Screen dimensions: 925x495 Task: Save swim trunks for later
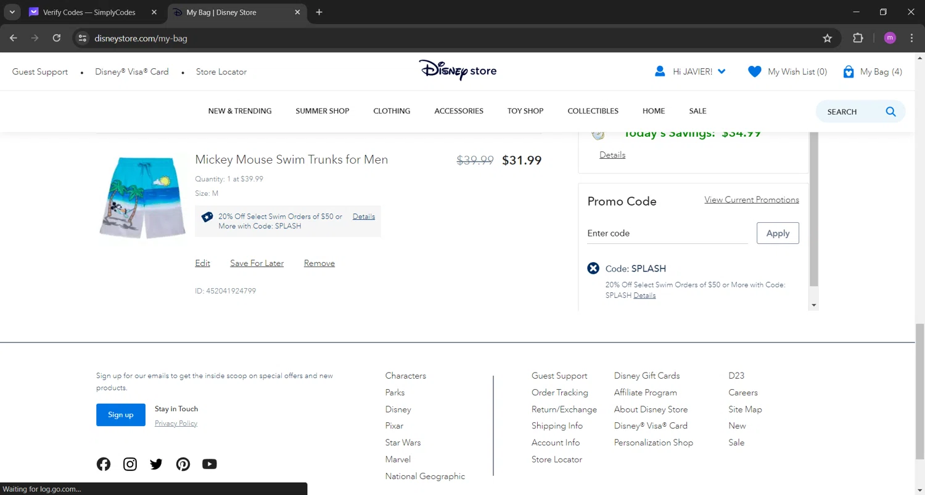(257, 264)
